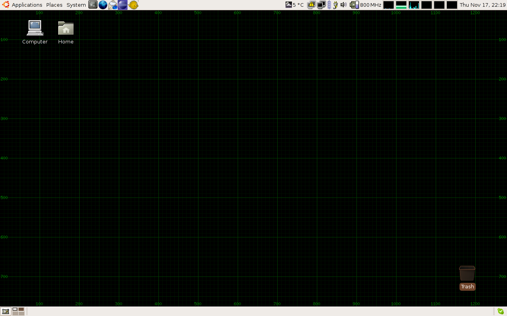Click the 800 MHz frequency label

[371, 5]
